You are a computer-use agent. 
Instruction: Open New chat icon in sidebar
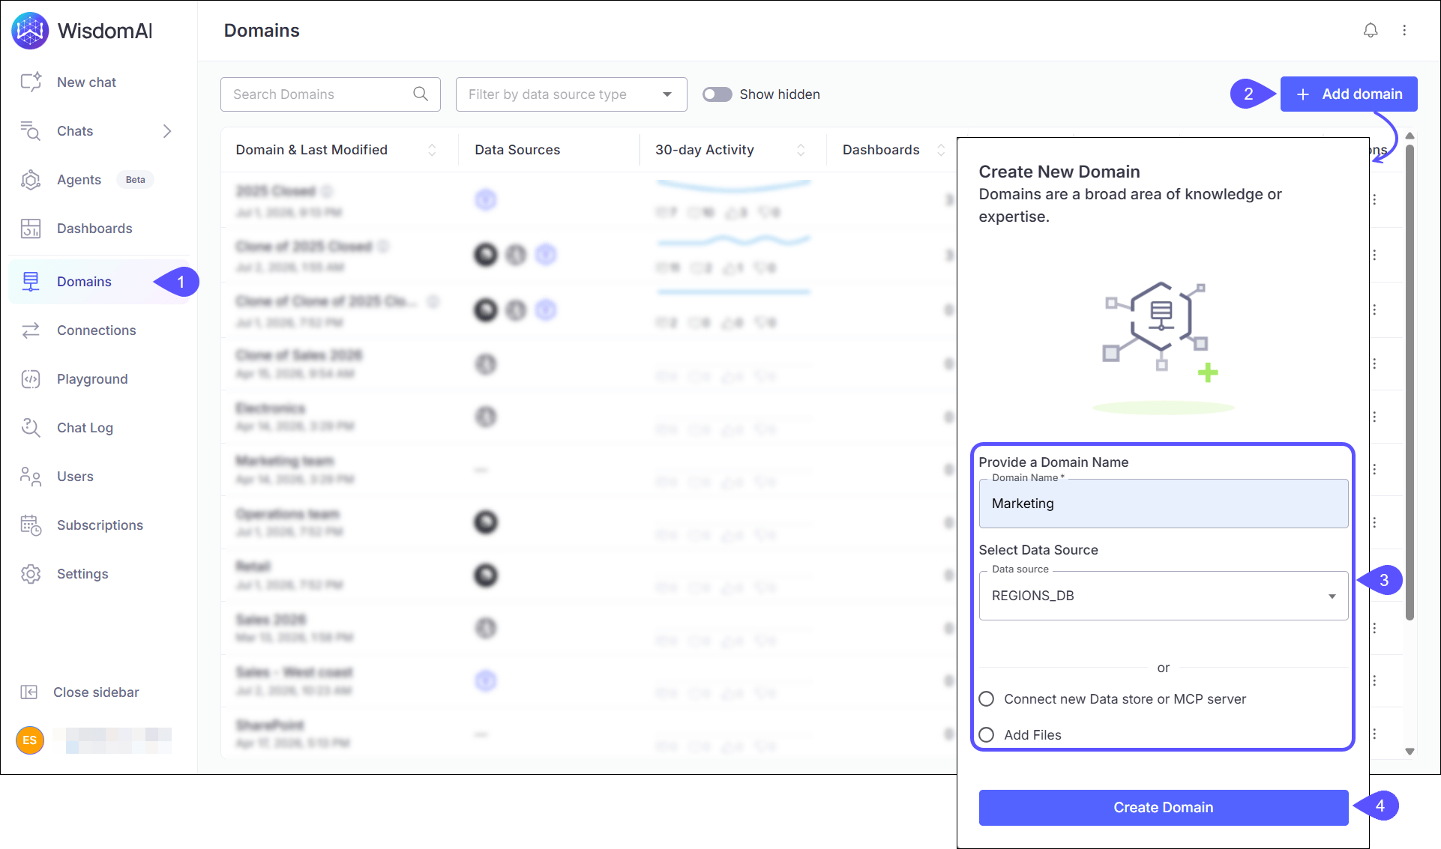31,82
